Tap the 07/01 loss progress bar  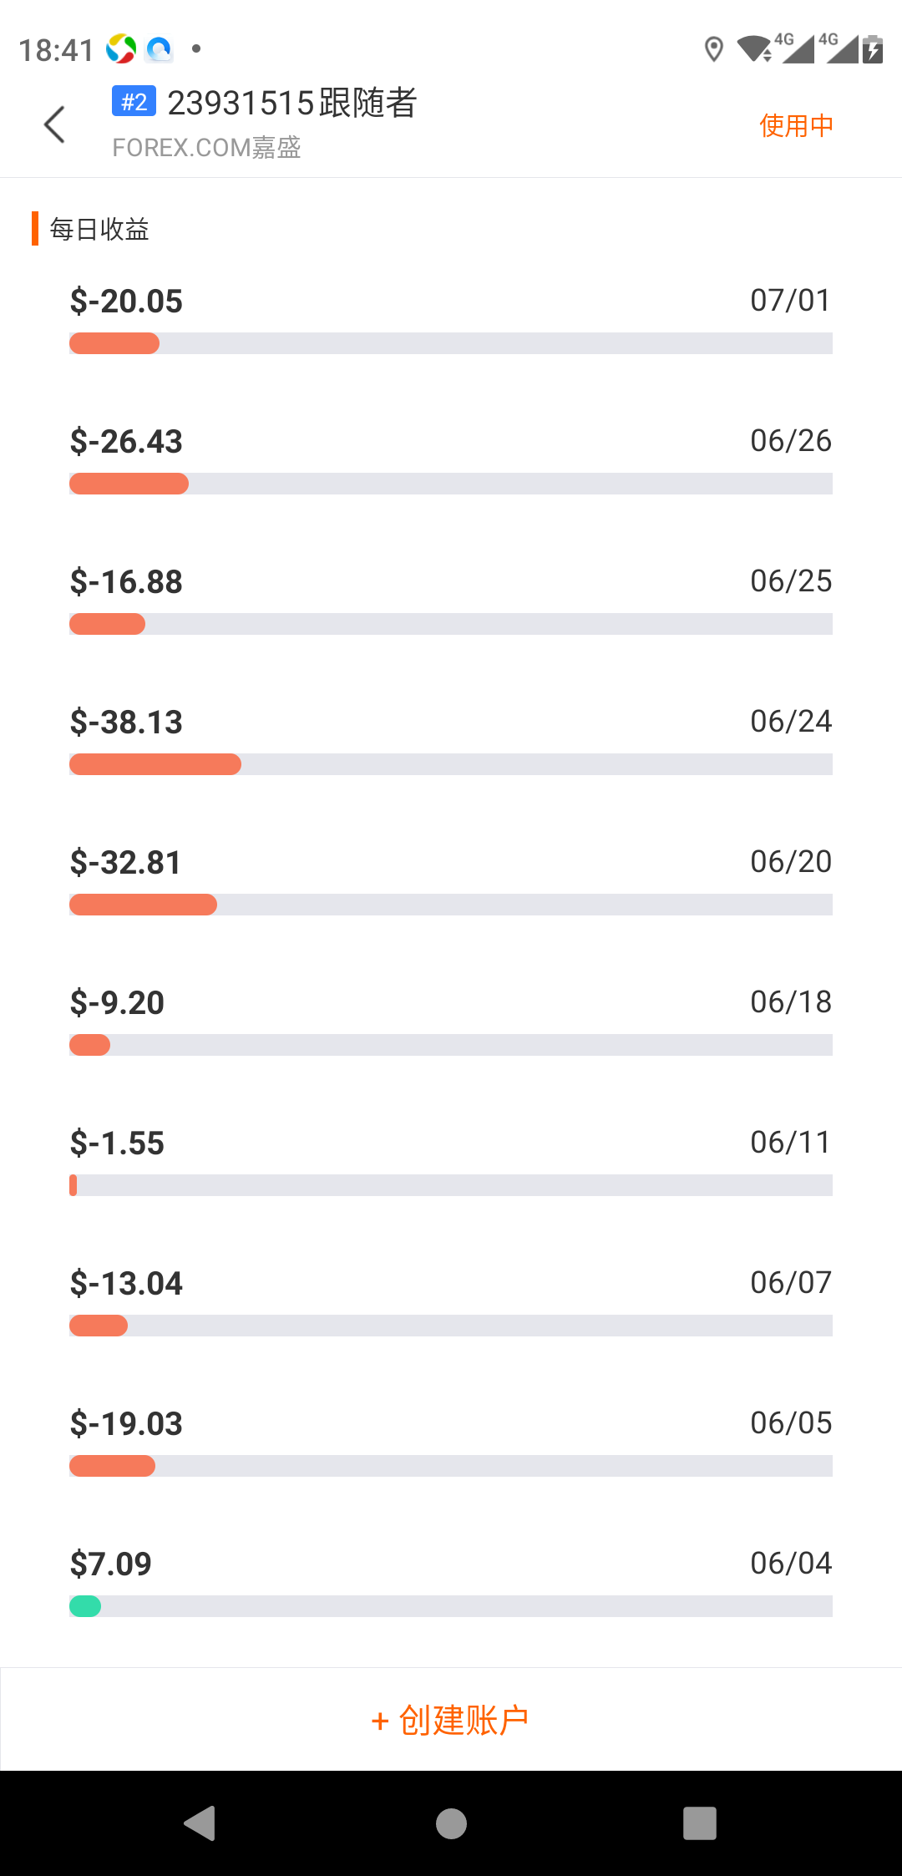coord(114,343)
